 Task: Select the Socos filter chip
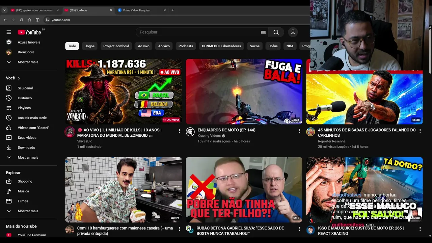click(x=255, y=46)
